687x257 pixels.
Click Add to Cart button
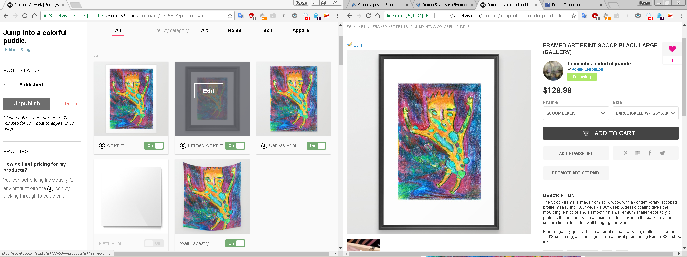click(x=611, y=133)
